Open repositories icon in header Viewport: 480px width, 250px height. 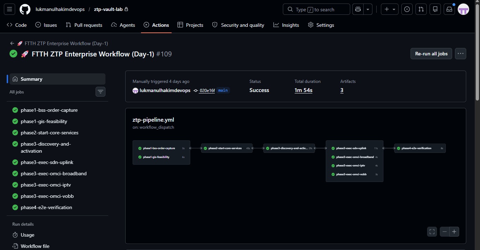(x=435, y=9)
